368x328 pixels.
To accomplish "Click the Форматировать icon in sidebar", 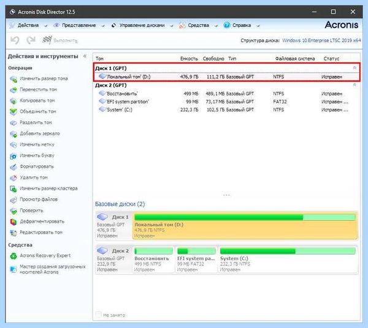I will click(13, 166).
